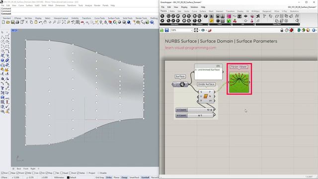The height and width of the screenshot is (179, 318).
Task: Click the light bulb icon in Rhino toolbar
Action: coord(101,22)
